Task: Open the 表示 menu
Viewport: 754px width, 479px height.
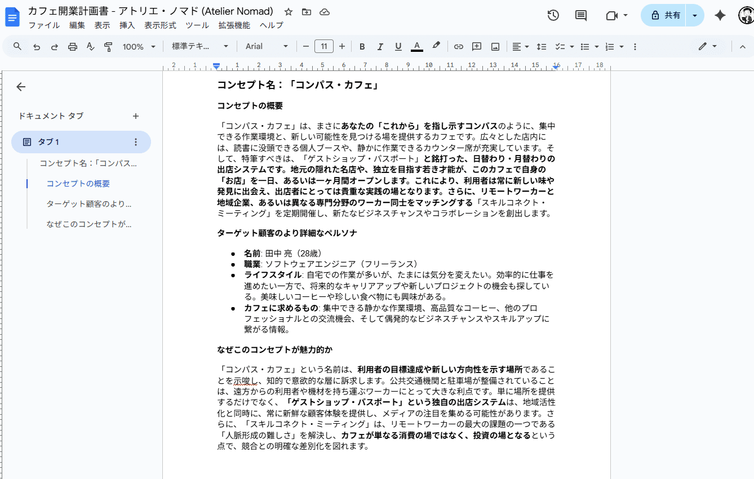Action: click(102, 25)
